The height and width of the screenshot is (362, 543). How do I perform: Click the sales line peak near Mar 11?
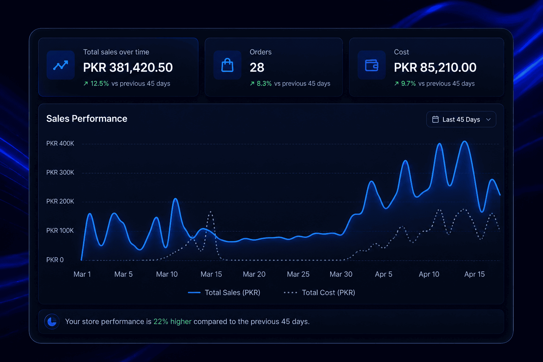coord(175,199)
